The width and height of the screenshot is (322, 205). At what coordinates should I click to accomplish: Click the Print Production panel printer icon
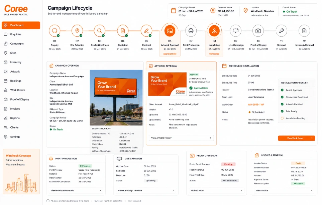[51, 159]
